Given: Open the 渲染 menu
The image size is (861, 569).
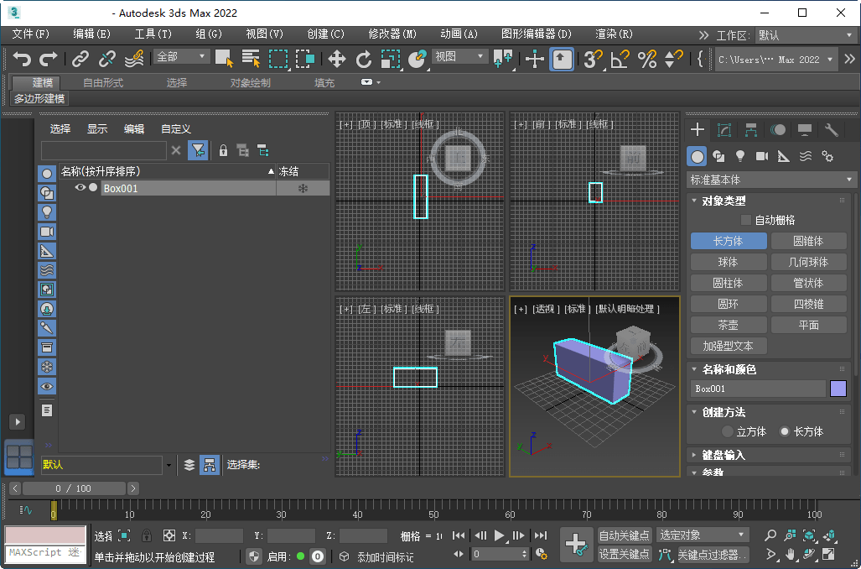Looking at the screenshot, I should coord(611,34).
